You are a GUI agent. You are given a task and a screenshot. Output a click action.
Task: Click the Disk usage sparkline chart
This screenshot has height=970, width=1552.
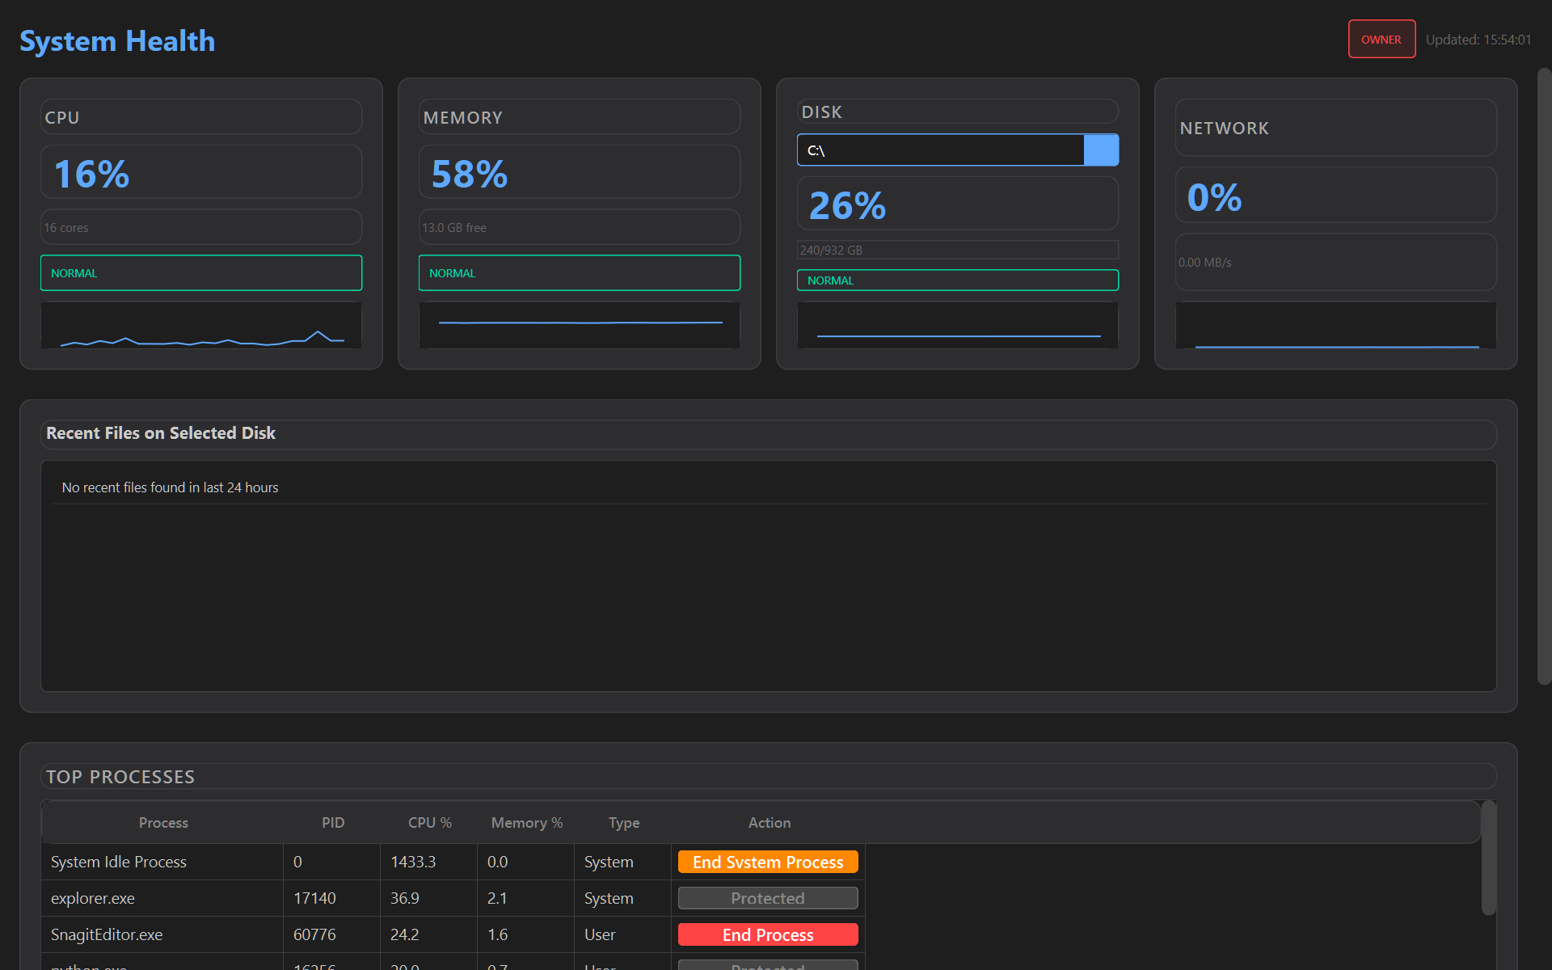coord(958,326)
